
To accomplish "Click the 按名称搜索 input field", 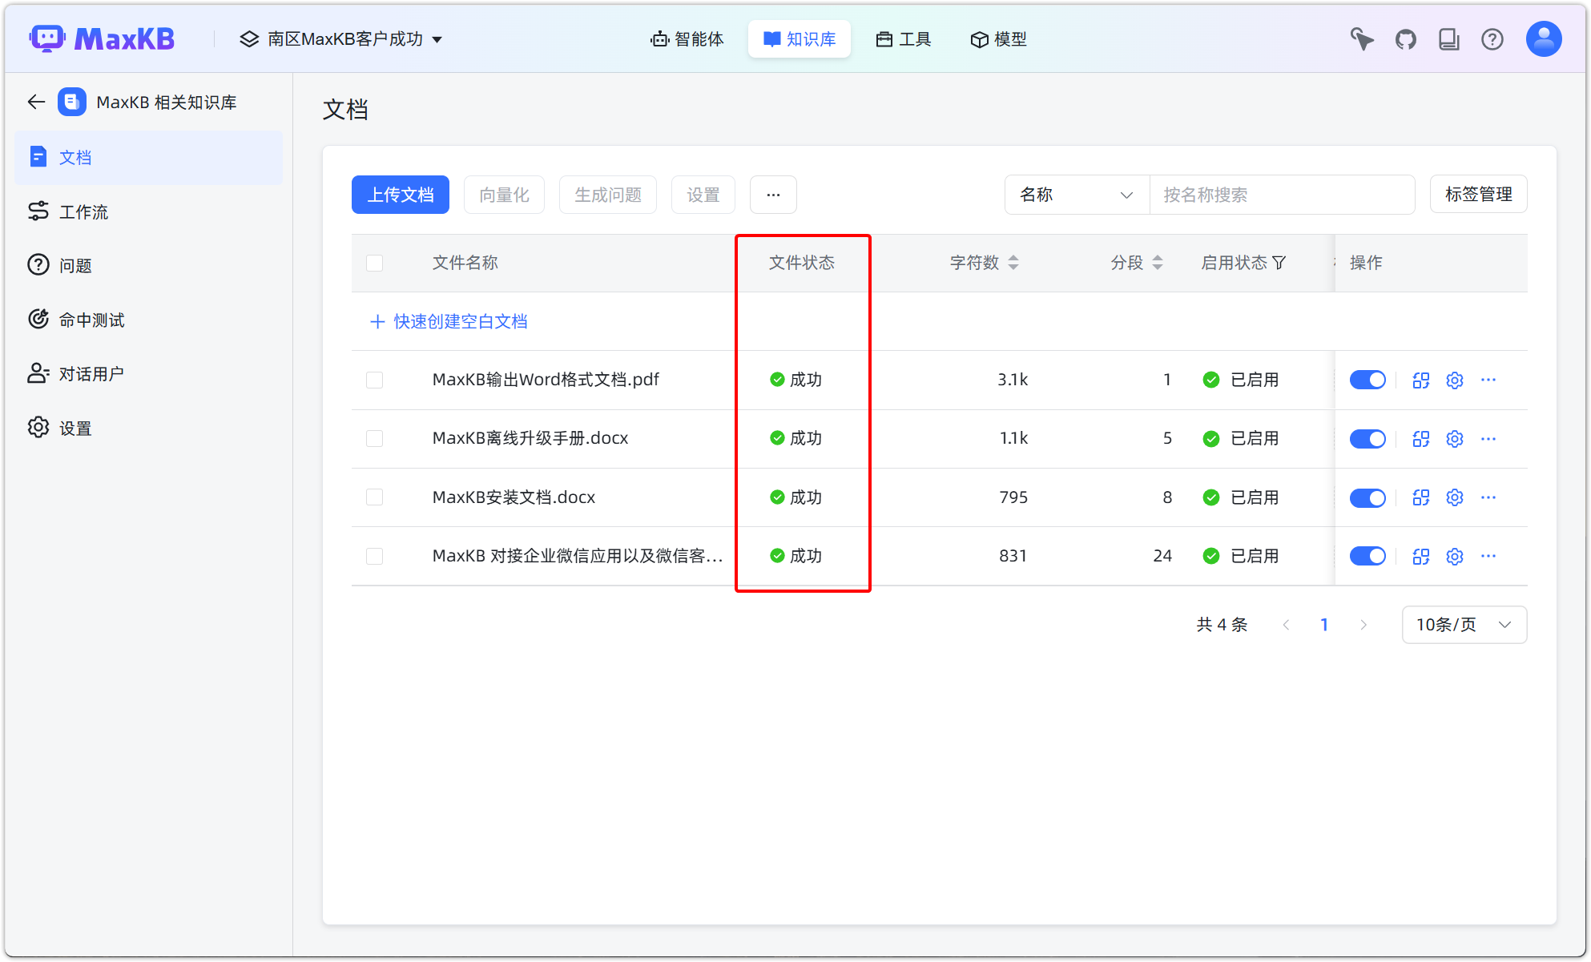I will (x=1282, y=194).
